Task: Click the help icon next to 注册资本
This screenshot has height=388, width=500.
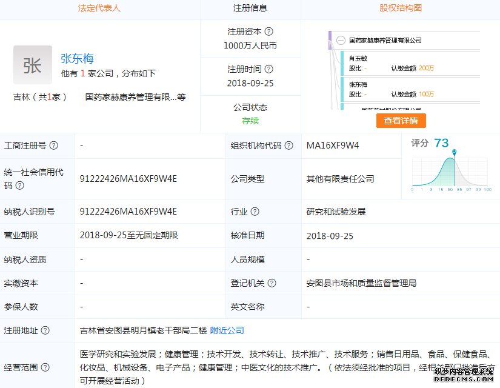Action: coord(269,32)
